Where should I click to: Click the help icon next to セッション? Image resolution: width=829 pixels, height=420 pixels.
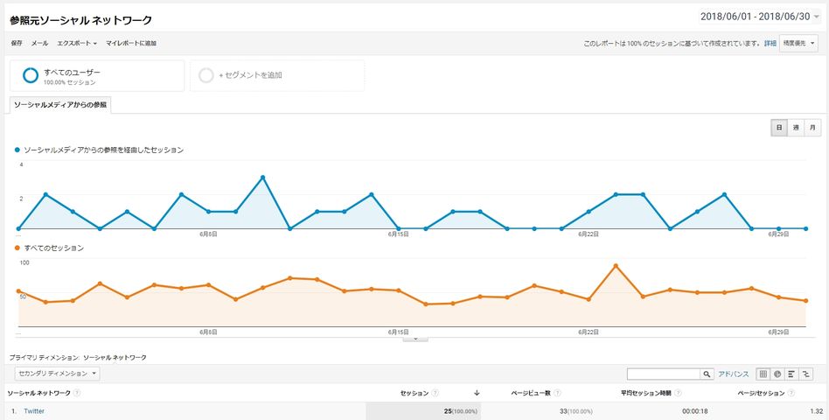[x=435, y=393]
